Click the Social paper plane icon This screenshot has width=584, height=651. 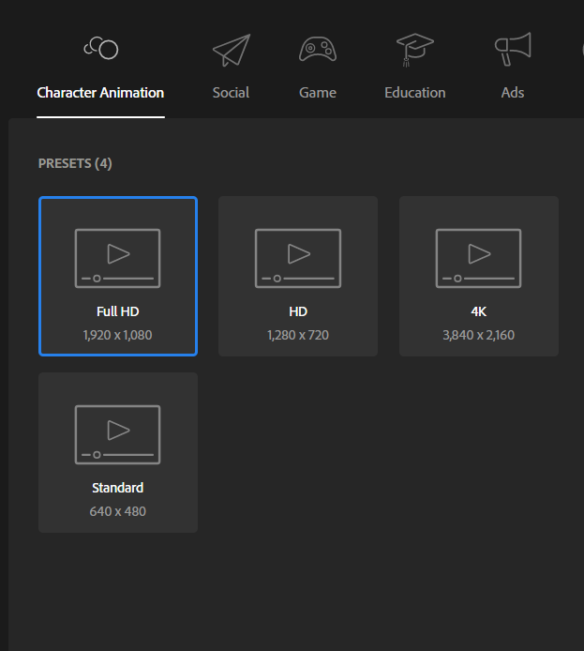tap(231, 50)
